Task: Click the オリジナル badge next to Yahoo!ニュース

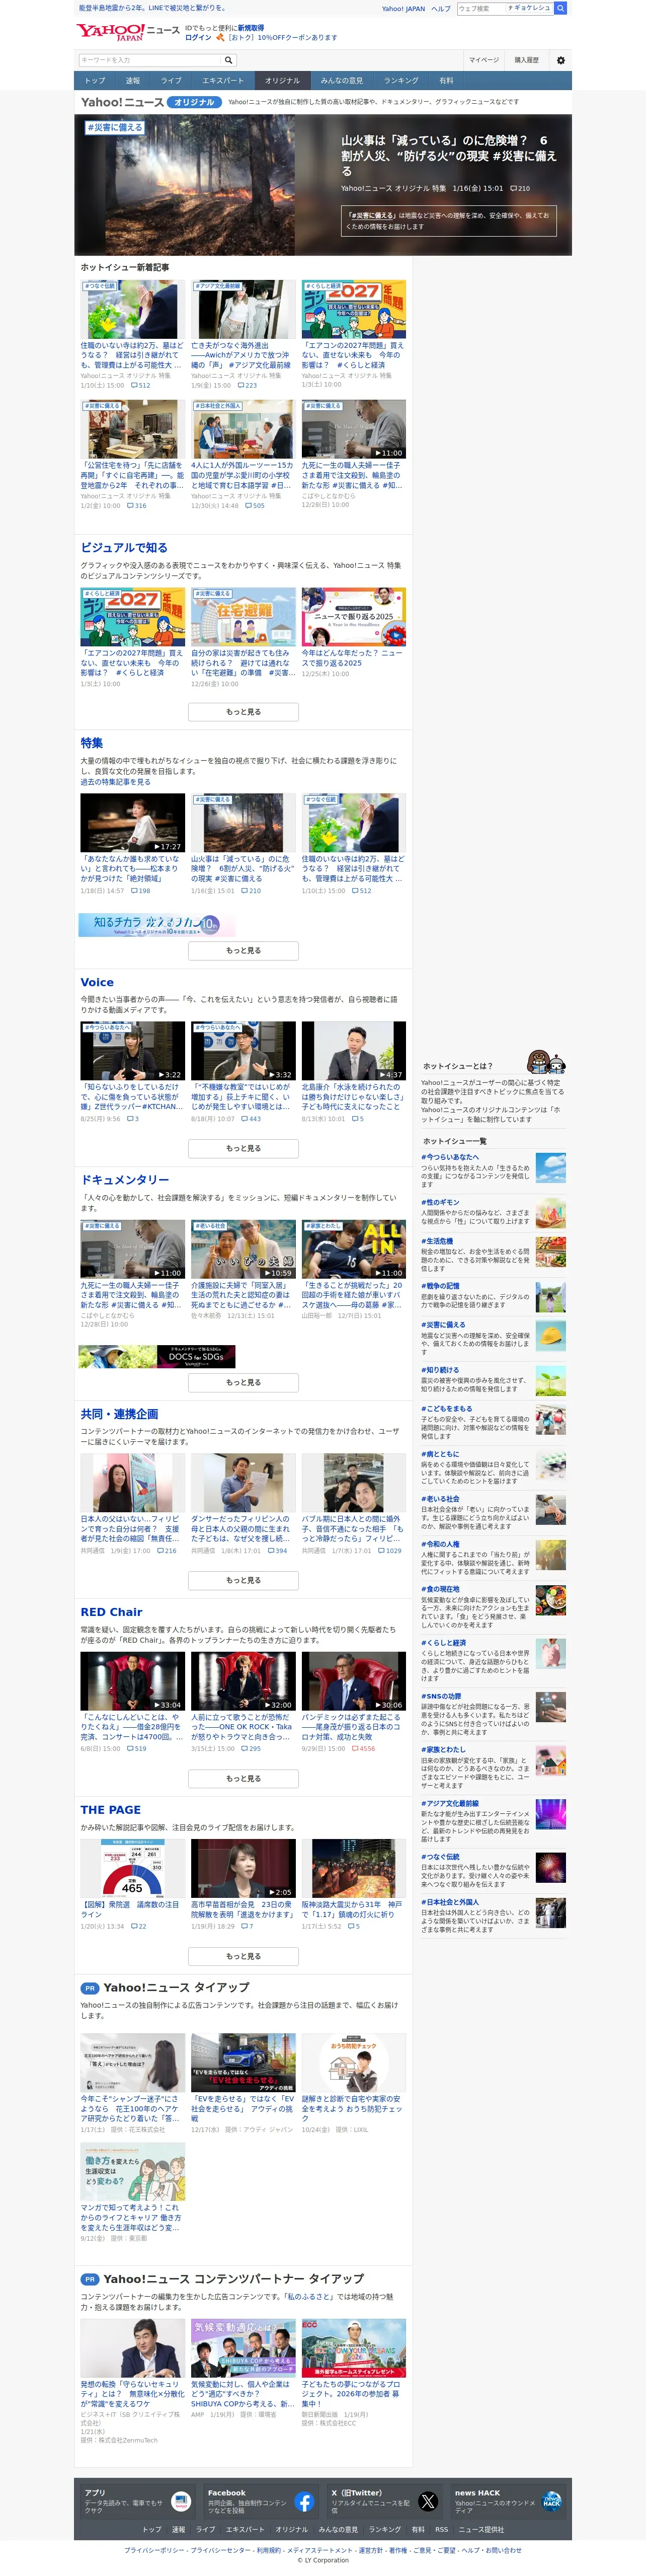Action: point(195,102)
